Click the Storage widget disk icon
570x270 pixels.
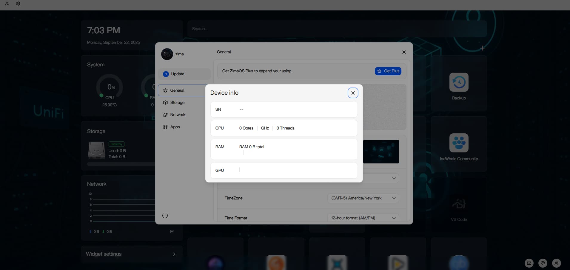96,150
